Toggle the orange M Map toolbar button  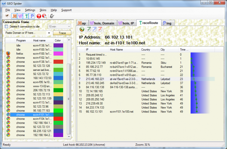14,16
